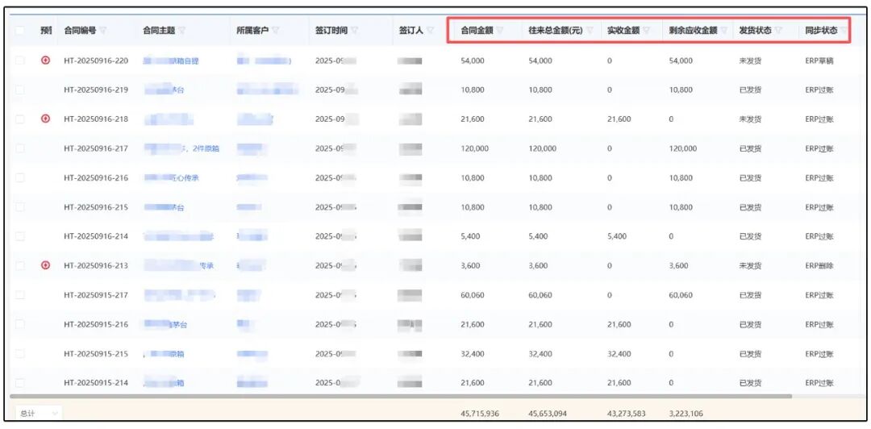Screen dimensions: 871x429
Task: Click the 3,600 value under 剩余应收金额
Action: point(679,265)
